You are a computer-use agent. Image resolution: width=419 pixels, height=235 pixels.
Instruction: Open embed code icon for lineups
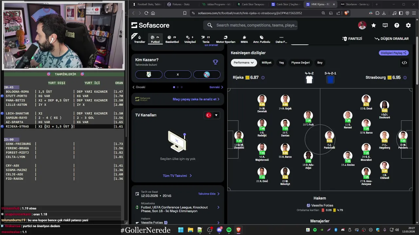point(404,63)
